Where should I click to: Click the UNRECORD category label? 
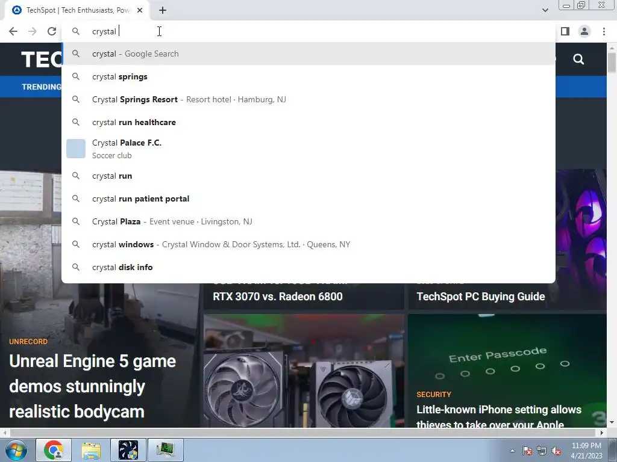pyautogui.click(x=28, y=342)
